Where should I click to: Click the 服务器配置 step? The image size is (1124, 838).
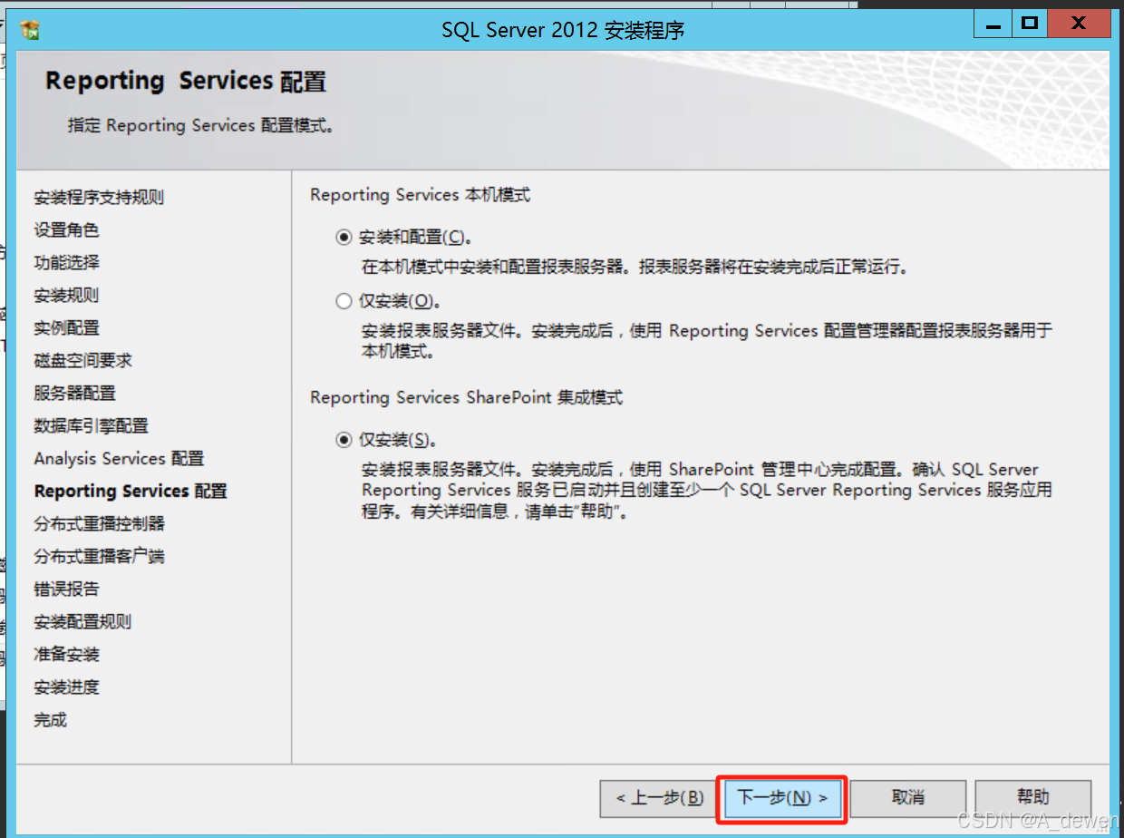74,394
